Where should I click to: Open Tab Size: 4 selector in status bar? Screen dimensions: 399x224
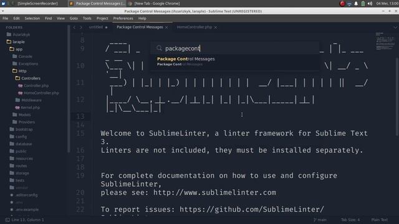[350, 220]
